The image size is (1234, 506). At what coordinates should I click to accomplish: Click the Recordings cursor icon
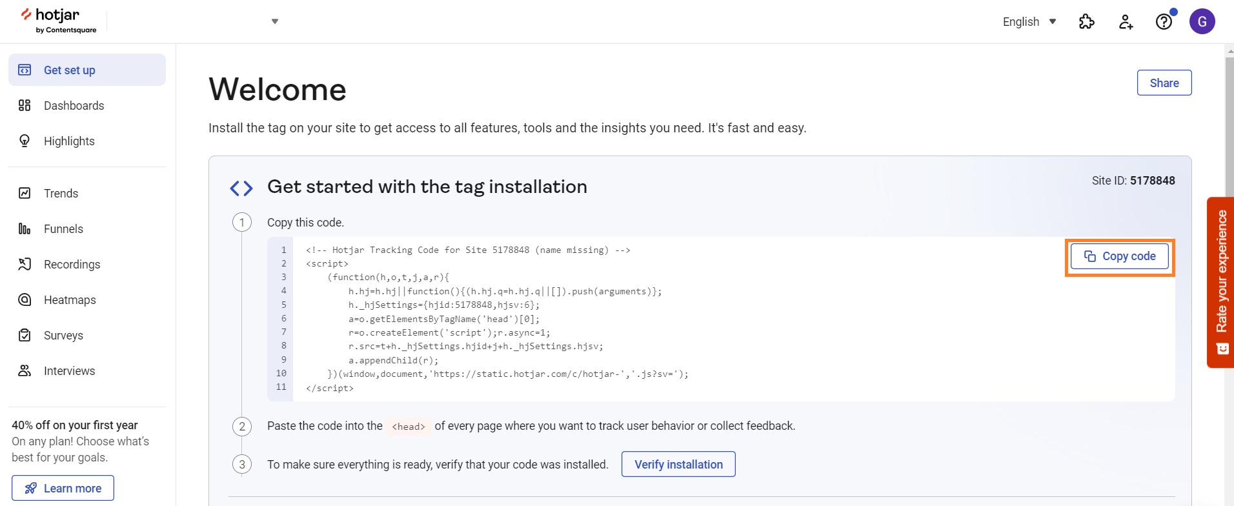coord(25,264)
